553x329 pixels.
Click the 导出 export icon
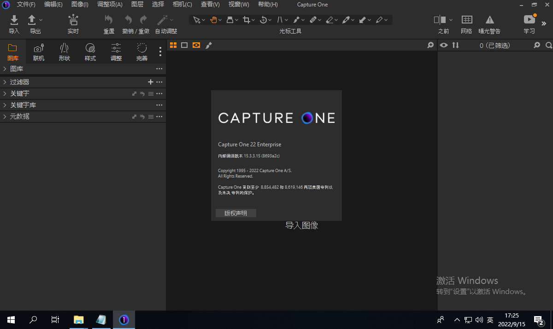click(x=32, y=20)
